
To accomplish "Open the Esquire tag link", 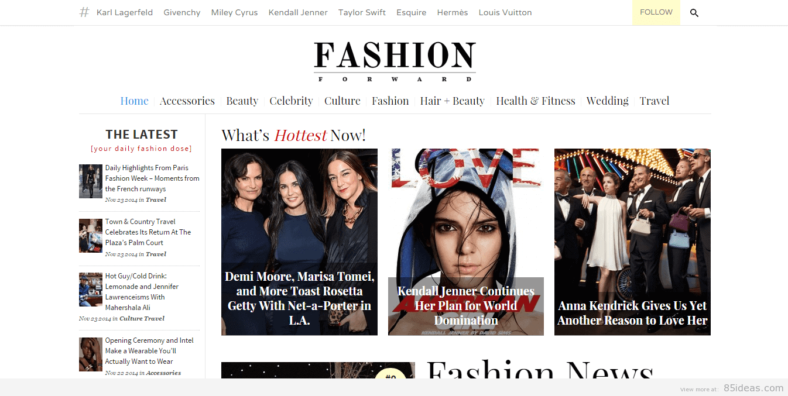I will (x=412, y=12).
